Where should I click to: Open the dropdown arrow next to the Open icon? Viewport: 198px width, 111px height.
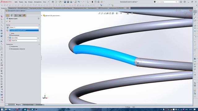click(62, 2)
